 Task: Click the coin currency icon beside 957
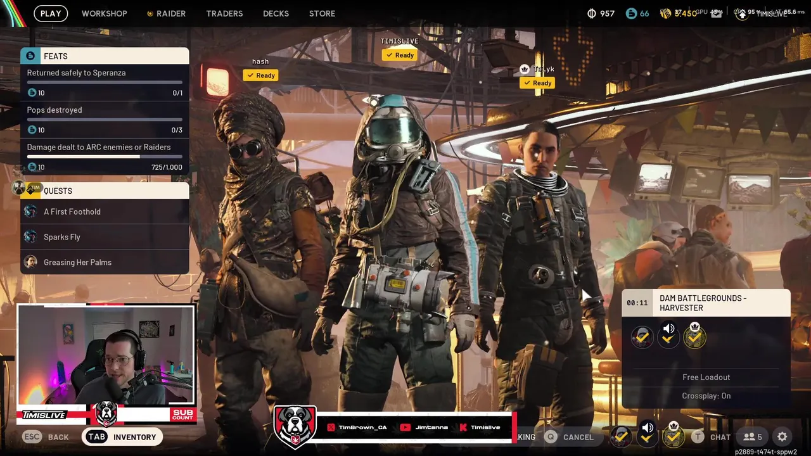[x=592, y=13]
